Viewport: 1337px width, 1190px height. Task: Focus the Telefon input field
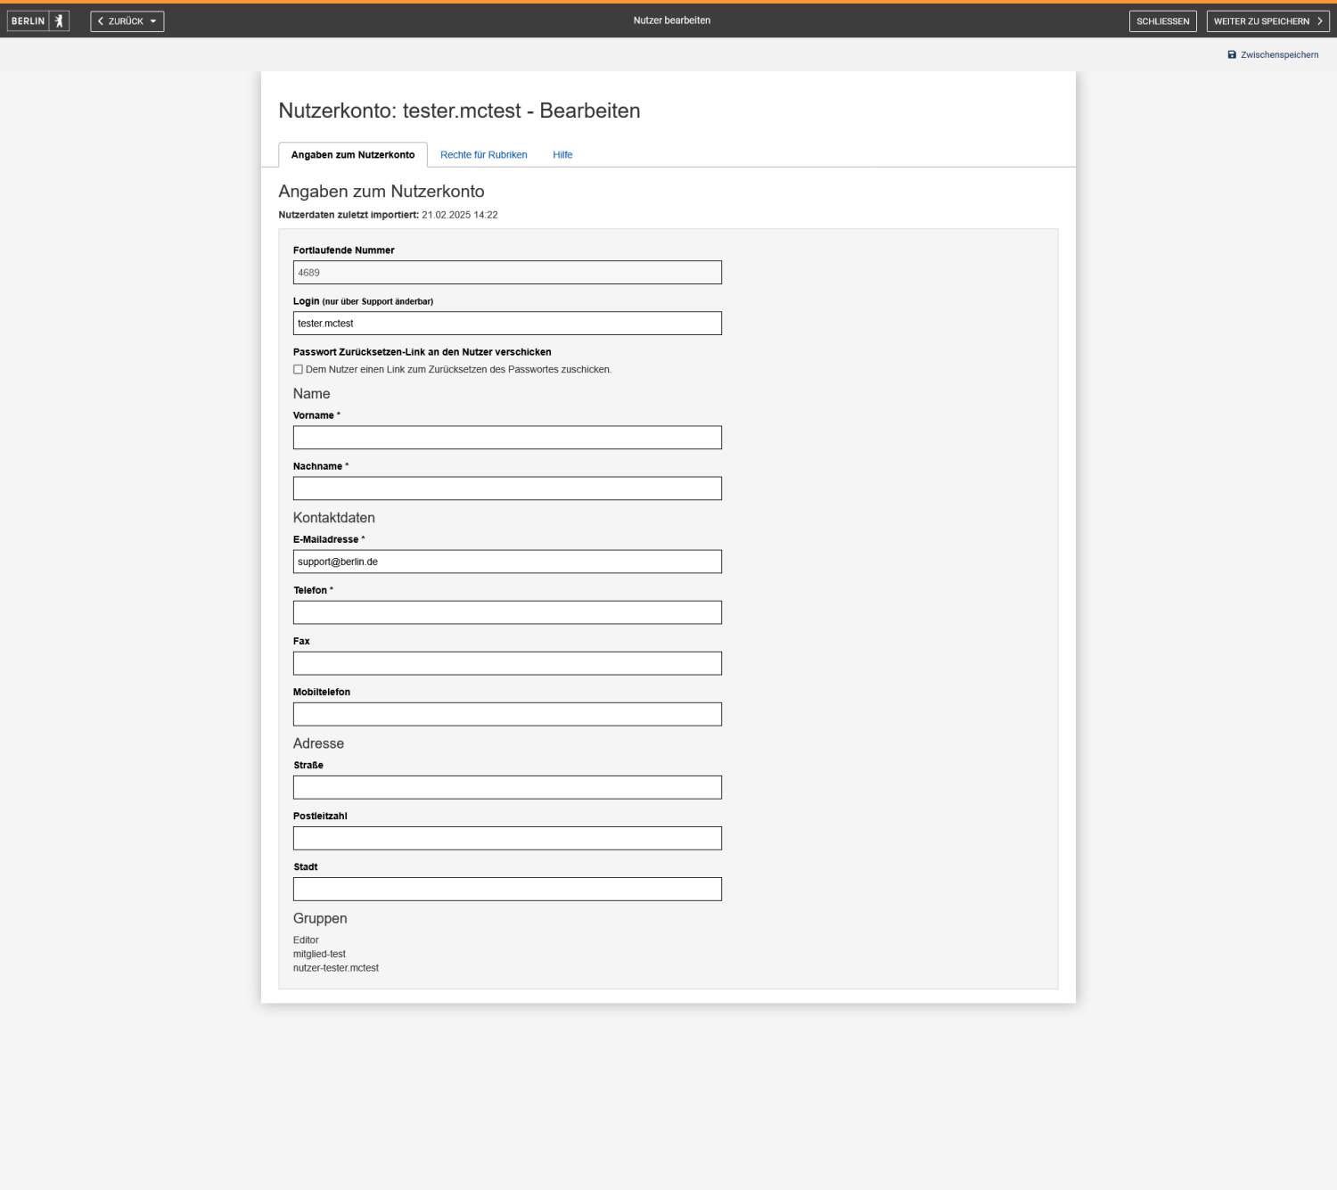[x=507, y=612]
